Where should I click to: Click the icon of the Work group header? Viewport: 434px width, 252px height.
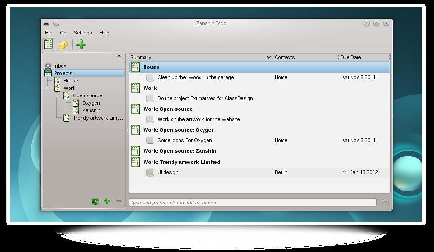(x=135, y=88)
